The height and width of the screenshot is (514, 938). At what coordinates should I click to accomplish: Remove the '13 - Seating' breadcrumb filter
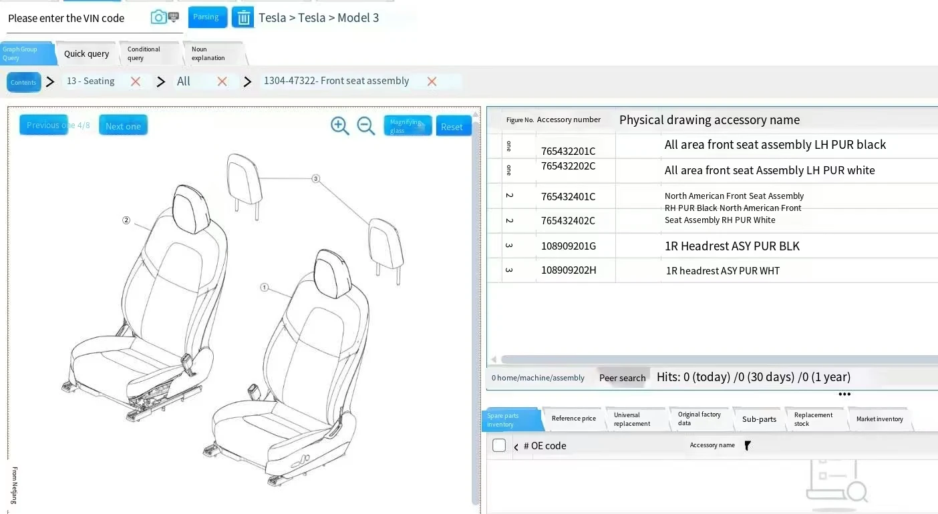pos(136,81)
